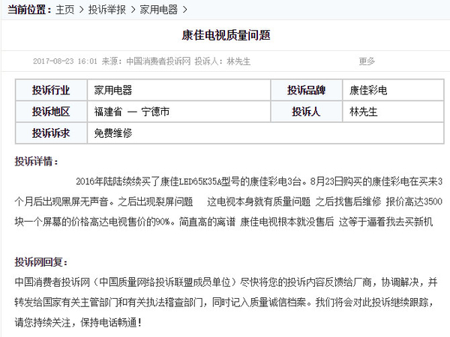Image resolution: width=450 pixels, height=337 pixels.
Task: Click the line 请您持续关注，保持电话畅通！
Action: point(78,322)
